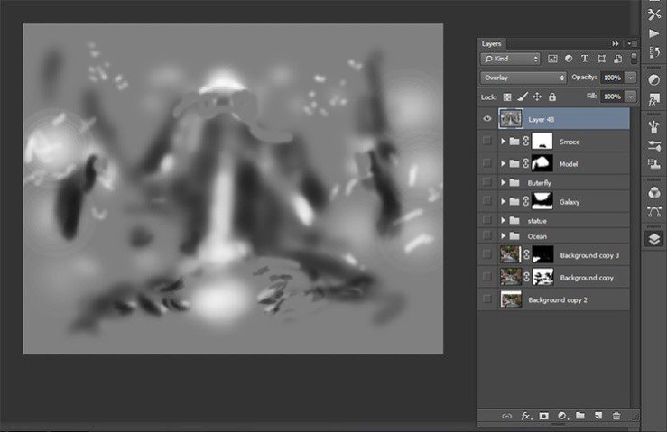This screenshot has width=667, height=432.
Task: Select the Galaxy group mask thumbnail
Action: pos(542,201)
